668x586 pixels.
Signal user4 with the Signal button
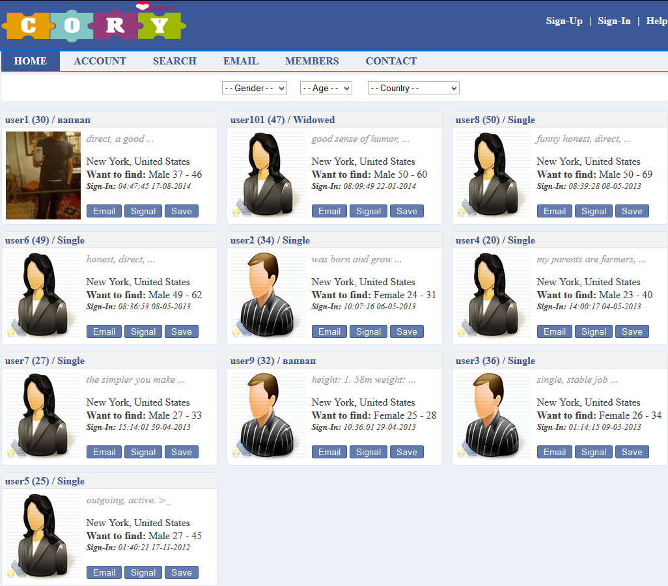[593, 331]
